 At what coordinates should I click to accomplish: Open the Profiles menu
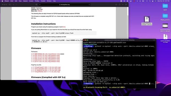(x=37, y=1)
